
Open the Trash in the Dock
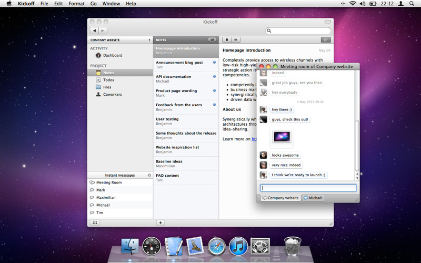[x=293, y=246]
